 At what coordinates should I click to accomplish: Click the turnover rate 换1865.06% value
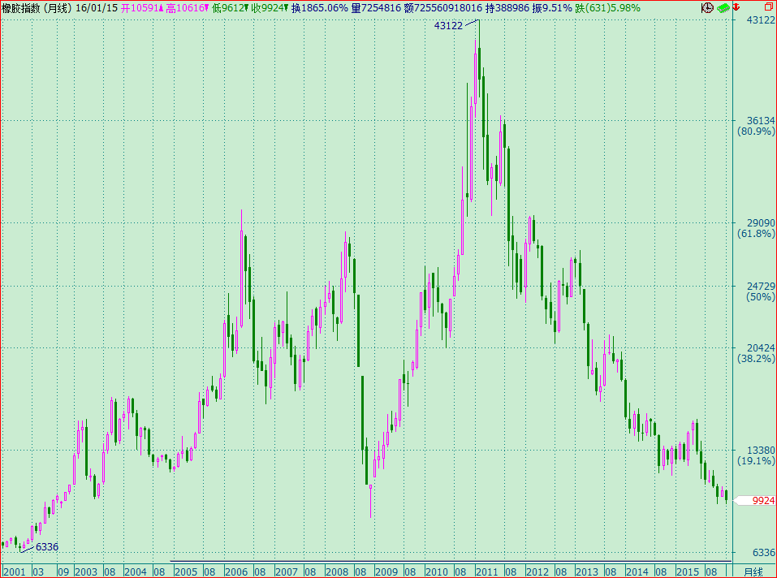320,8
